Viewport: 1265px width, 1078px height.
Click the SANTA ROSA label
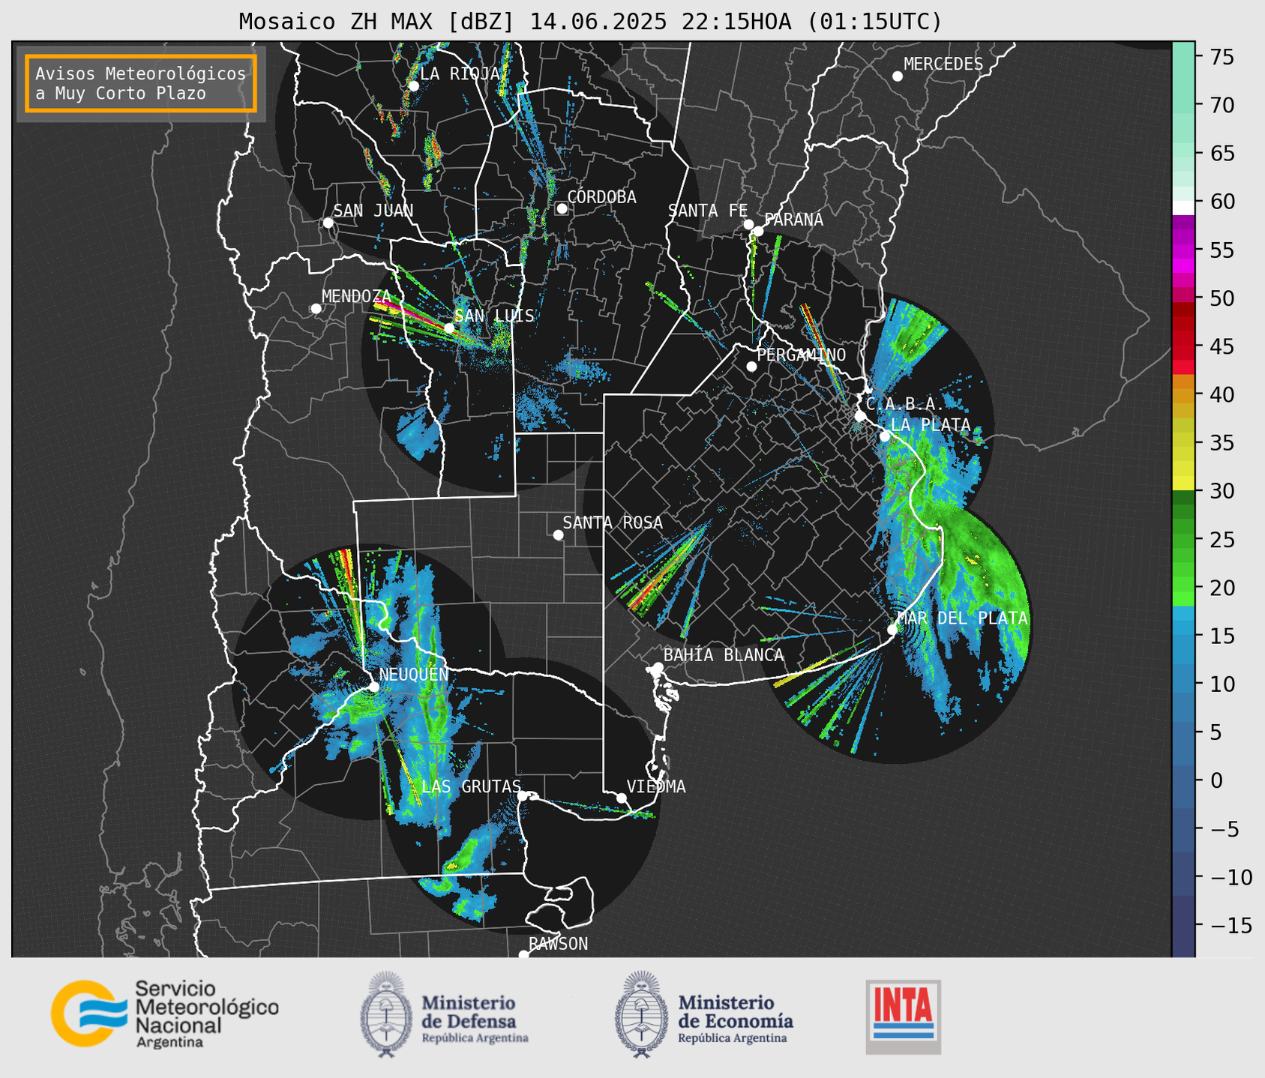(x=613, y=523)
